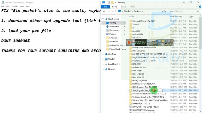Select Firmware folder in navigation pane
202x113 pixels.
[113, 38]
